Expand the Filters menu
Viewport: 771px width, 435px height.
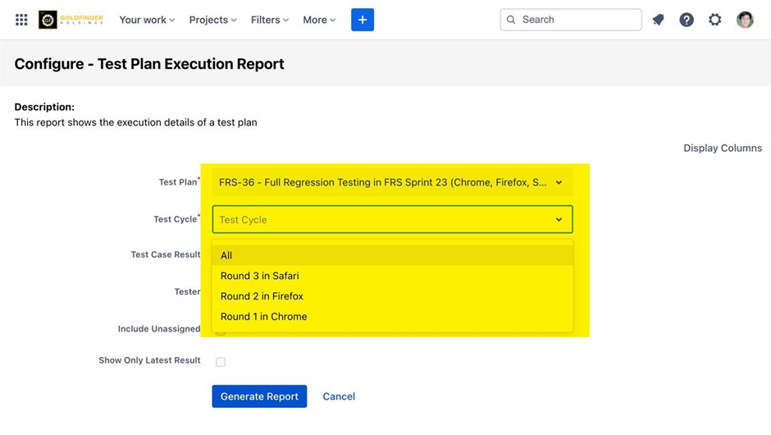[x=270, y=20]
